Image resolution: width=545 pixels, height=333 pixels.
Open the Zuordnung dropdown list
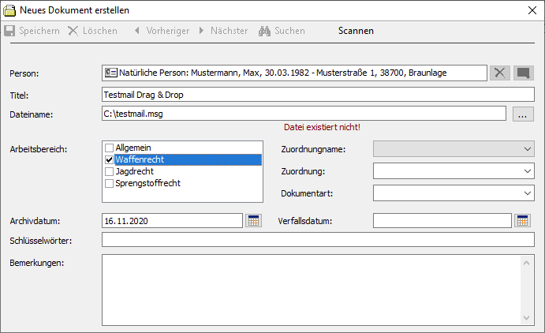(x=527, y=170)
